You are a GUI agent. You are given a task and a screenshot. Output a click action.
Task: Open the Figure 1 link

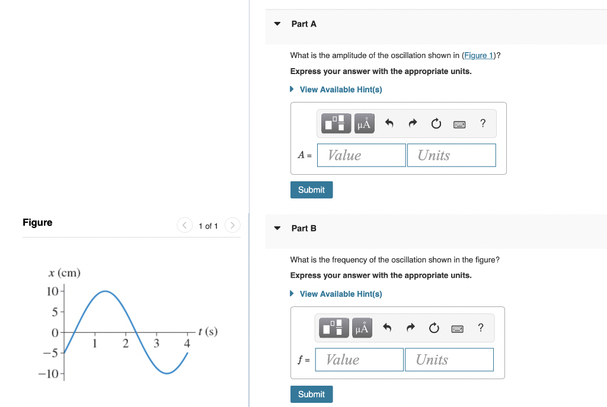[x=478, y=55]
